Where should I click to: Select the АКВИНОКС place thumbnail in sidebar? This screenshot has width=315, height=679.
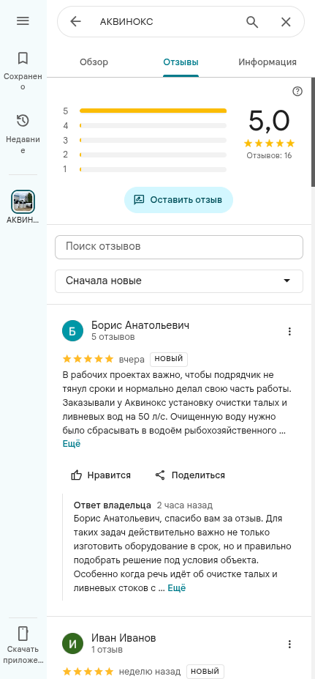click(23, 201)
